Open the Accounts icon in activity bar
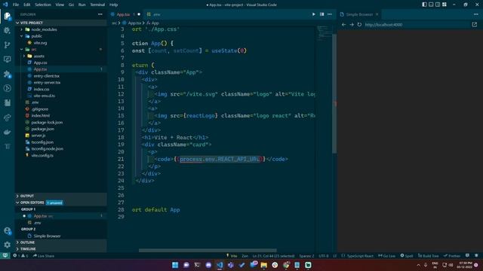 pos(7,231)
